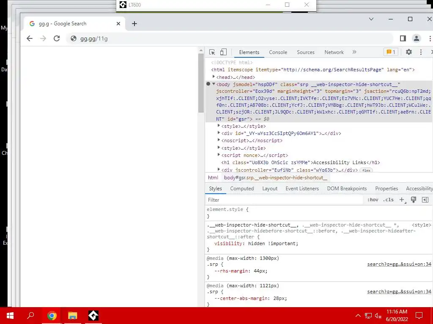Click the issues warning badge showing 1

click(391, 52)
